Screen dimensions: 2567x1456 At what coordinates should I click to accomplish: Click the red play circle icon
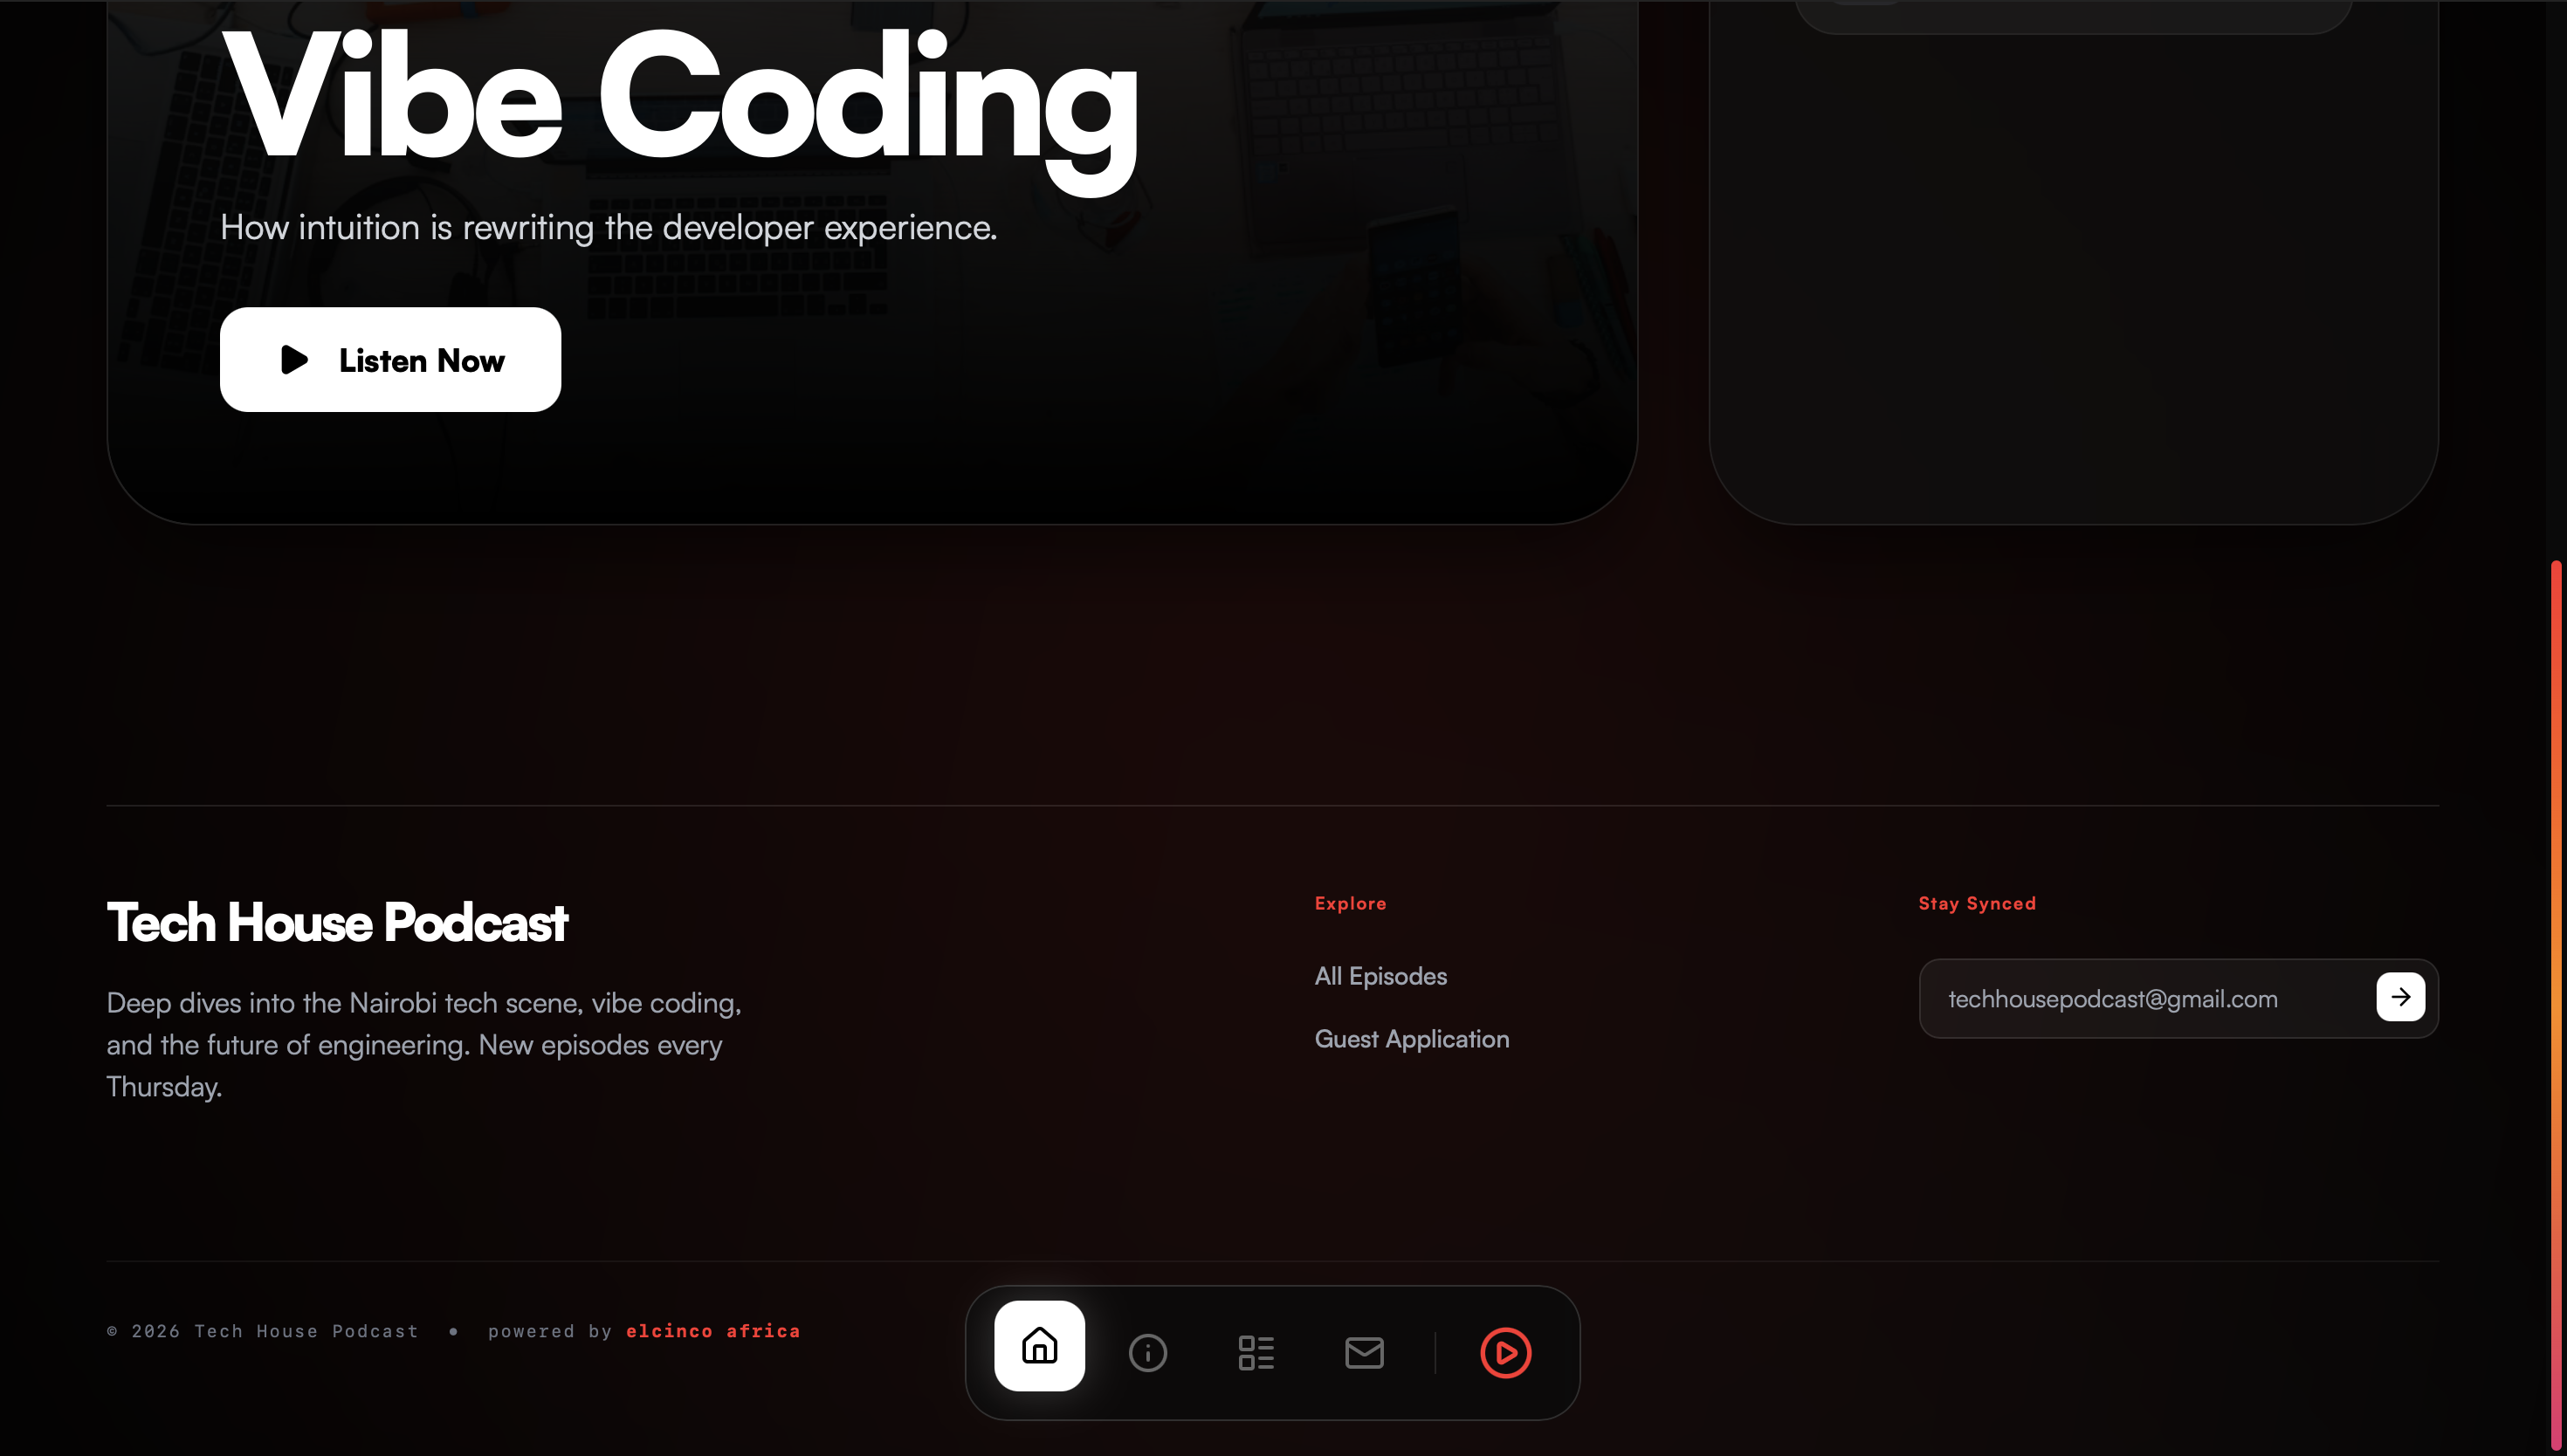[1505, 1353]
